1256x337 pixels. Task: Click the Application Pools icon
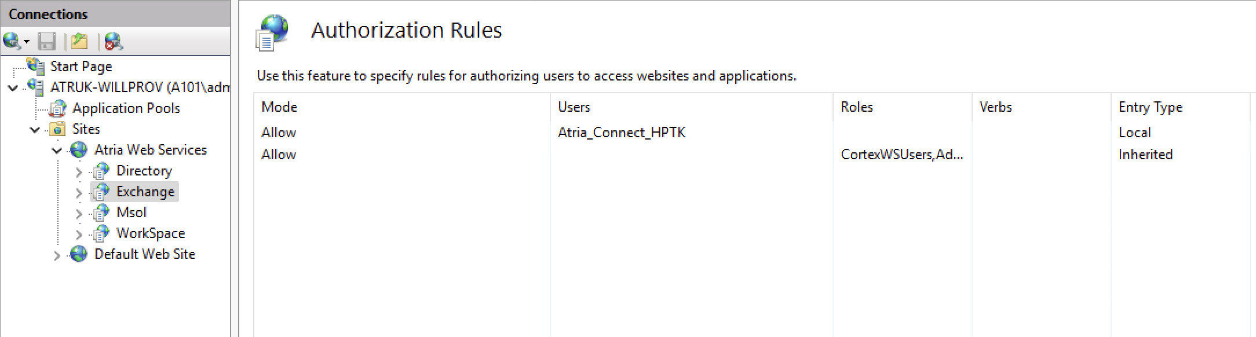click(58, 108)
